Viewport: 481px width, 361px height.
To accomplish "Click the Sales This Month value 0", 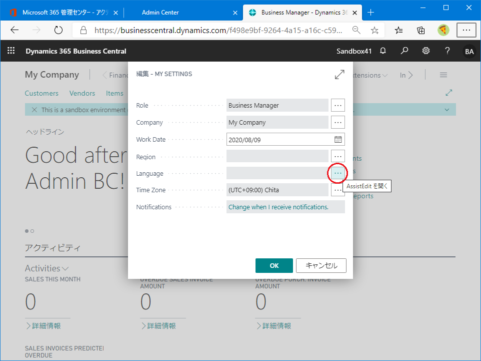I will (x=30, y=302).
